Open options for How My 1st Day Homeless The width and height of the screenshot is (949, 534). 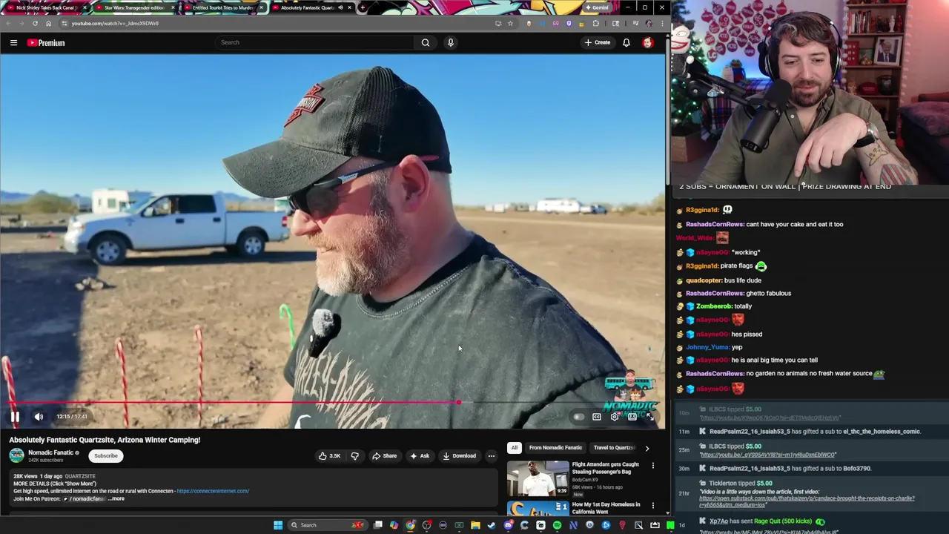[x=652, y=506]
